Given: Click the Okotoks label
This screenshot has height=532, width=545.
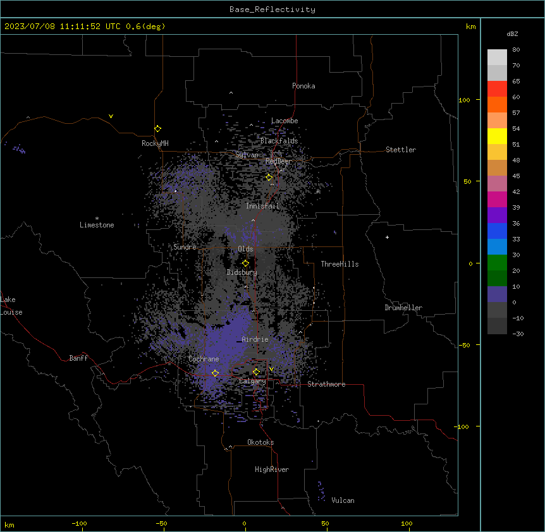Looking at the screenshot, I should (260, 442).
